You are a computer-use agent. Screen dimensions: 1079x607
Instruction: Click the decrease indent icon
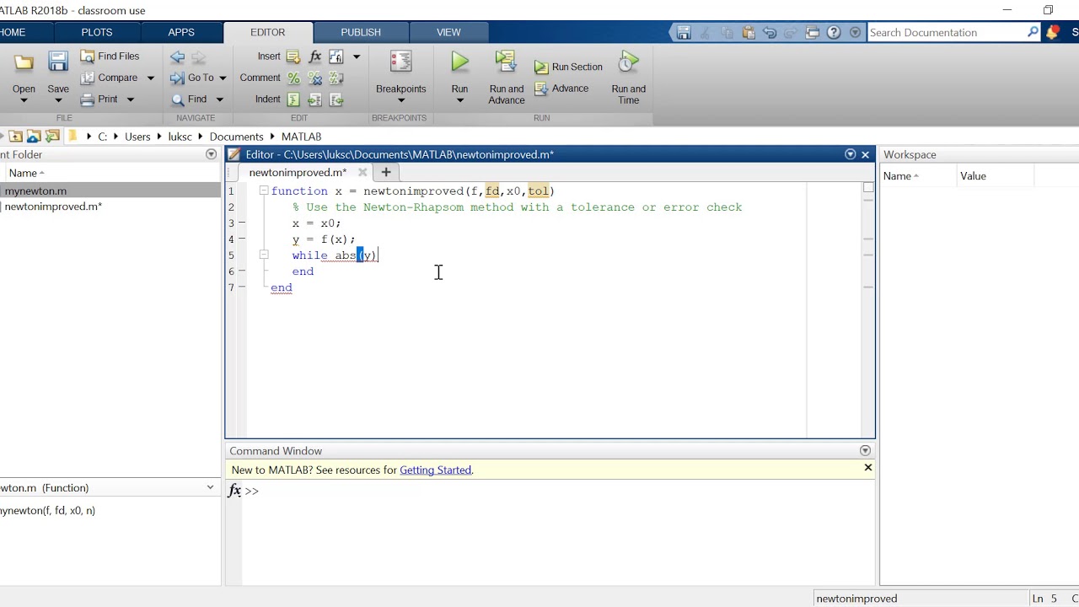tap(336, 99)
